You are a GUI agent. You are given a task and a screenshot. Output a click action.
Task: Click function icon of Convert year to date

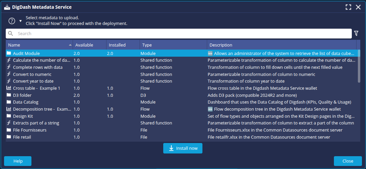[9, 81]
